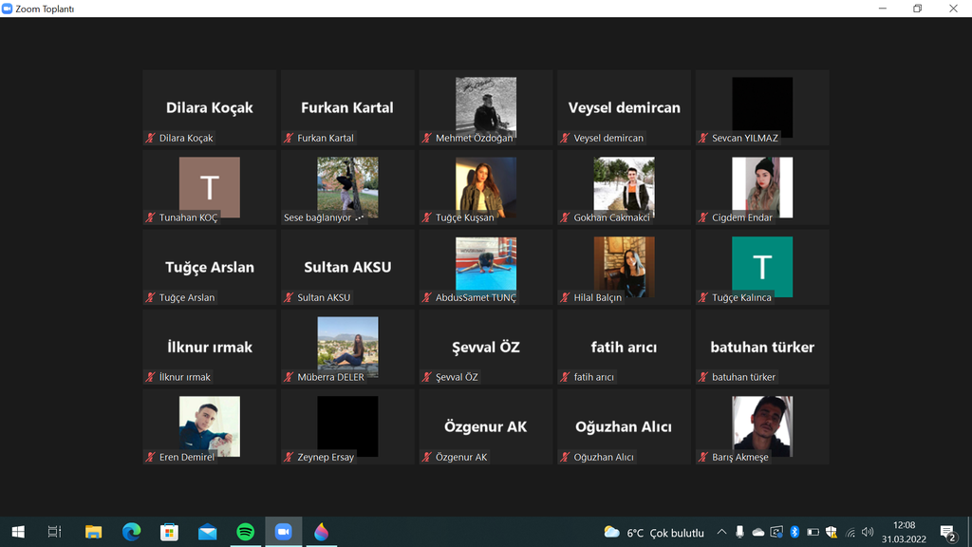Click the Wi-Fi network icon in system tray
972x547 pixels.
pos(850,532)
